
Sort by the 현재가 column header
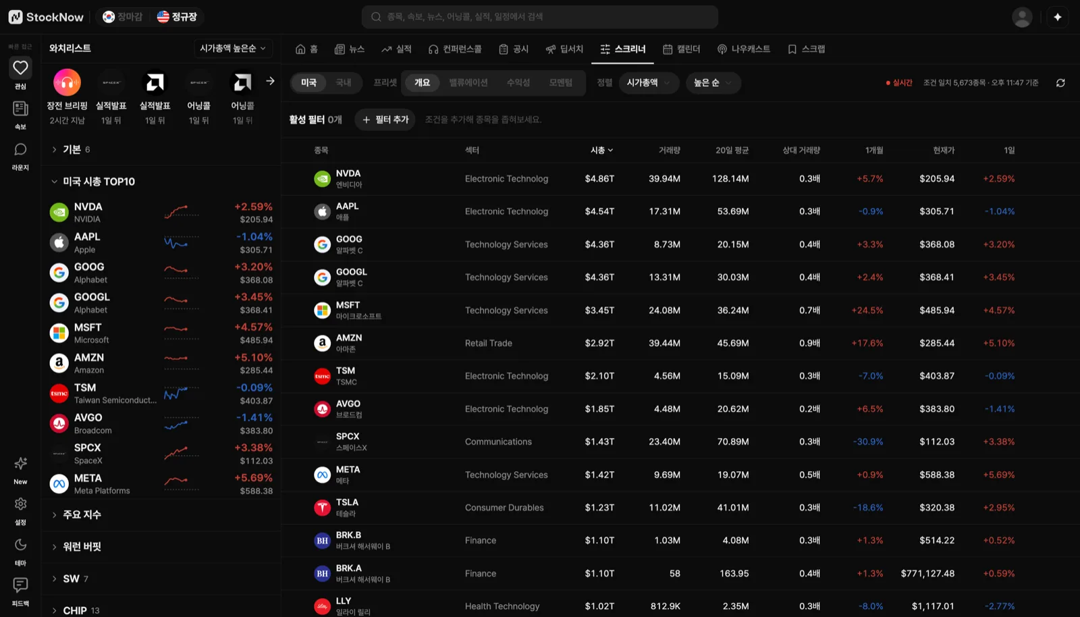point(944,151)
